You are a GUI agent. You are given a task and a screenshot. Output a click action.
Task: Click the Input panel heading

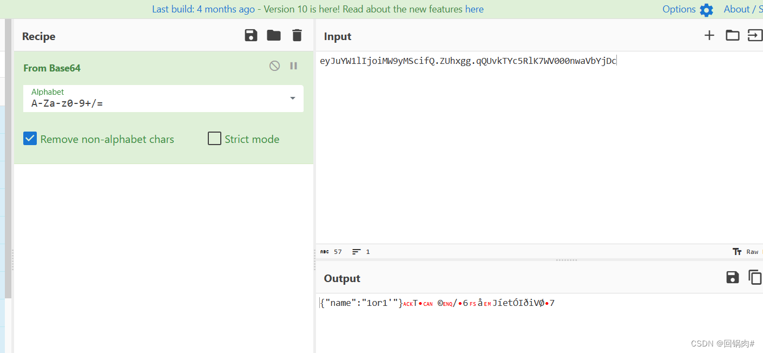pos(338,36)
